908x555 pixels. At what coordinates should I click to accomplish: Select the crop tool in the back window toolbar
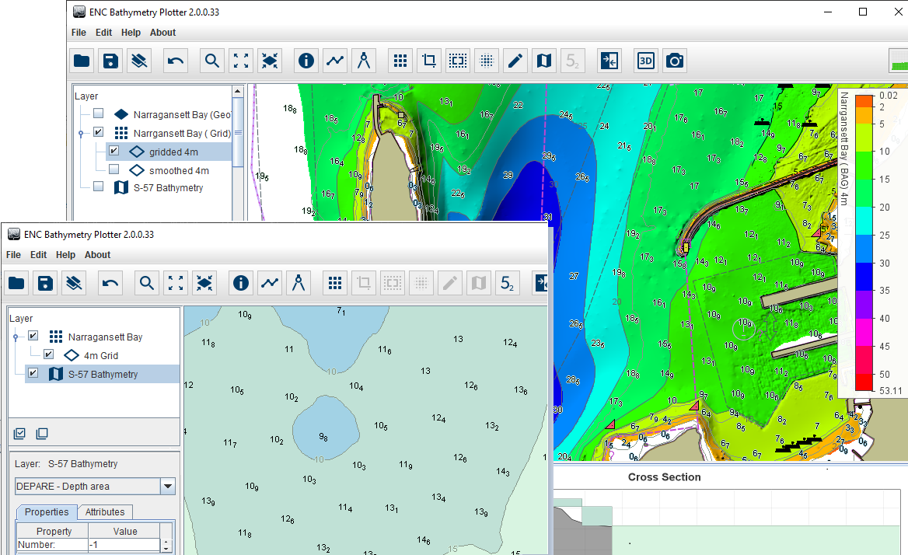coord(428,61)
